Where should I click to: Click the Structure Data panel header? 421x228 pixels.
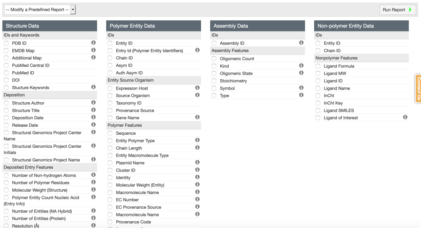49,26
